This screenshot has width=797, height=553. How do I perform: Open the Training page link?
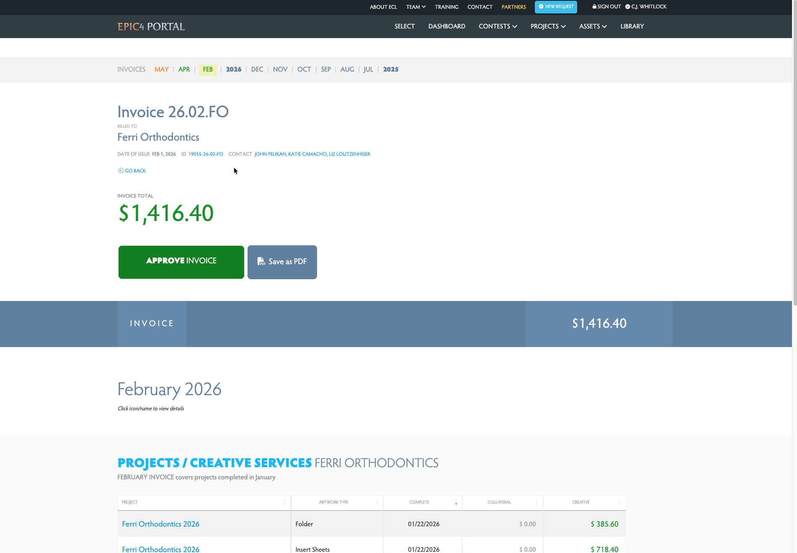446,7
